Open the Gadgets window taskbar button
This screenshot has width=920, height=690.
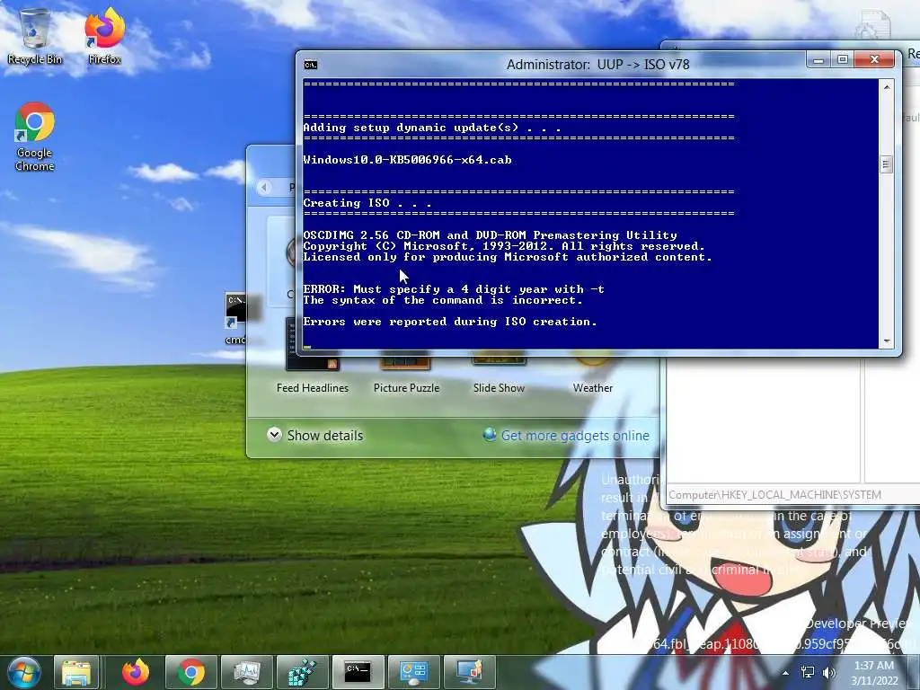point(413,672)
